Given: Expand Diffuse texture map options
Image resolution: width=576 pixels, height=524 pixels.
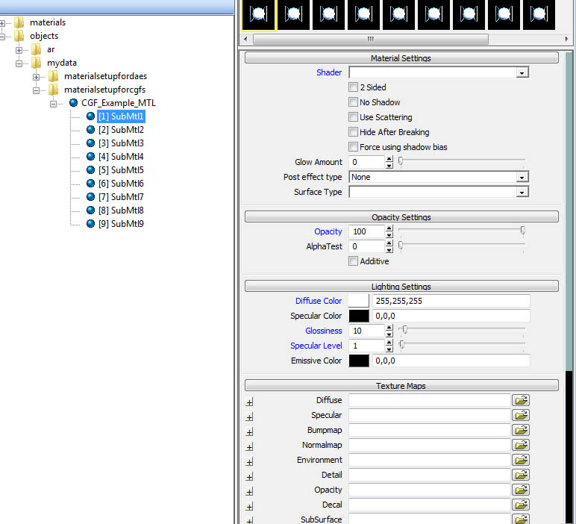Looking at the screenshot, I should coord(249,402).
